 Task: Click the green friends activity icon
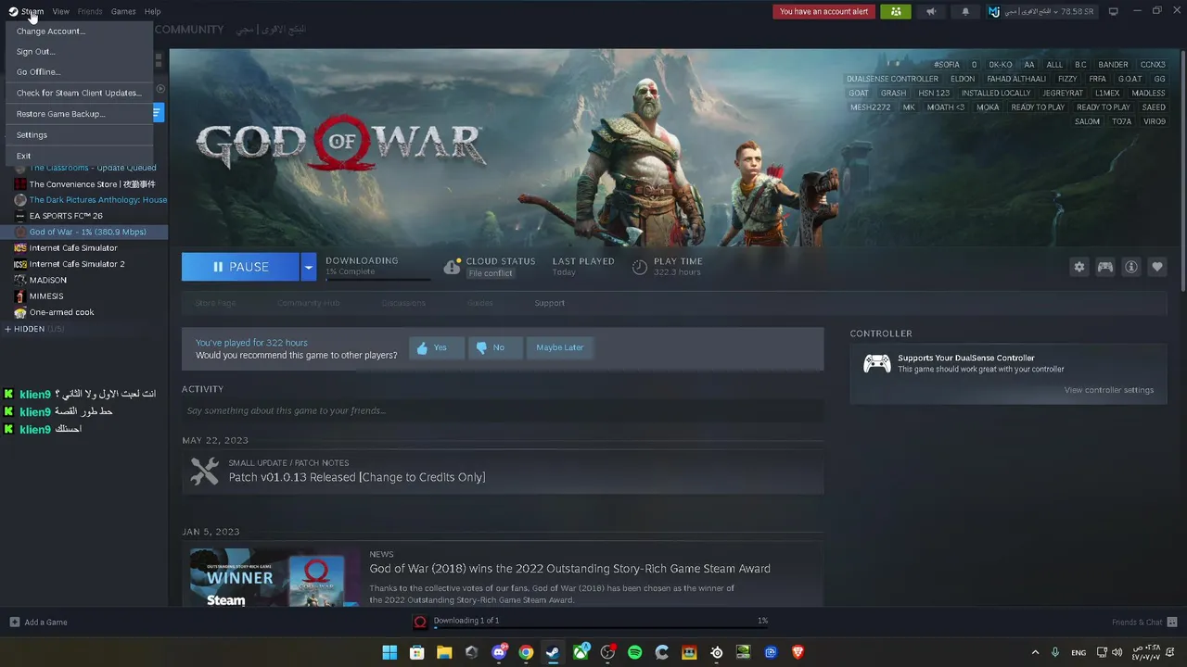(895, 12)
